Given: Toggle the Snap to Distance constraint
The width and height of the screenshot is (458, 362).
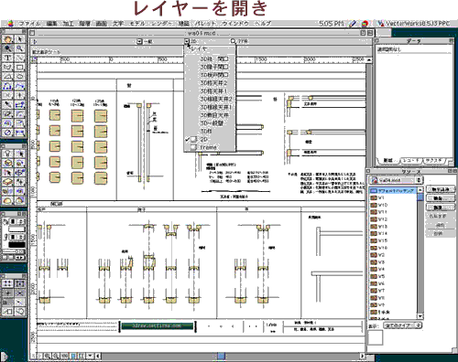Looking at the screenshot, I should [x=20, y=303].
